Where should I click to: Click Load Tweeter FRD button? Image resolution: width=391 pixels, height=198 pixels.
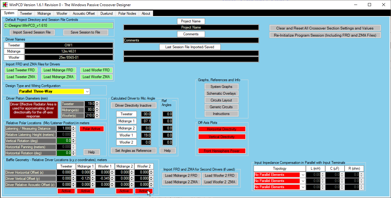pyautogui.click(x=21, y=70)
